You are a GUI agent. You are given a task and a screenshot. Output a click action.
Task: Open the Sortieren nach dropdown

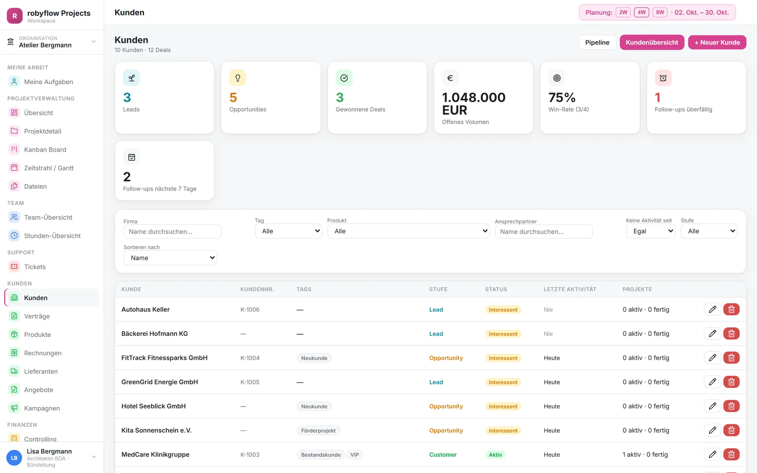coord(170,258)
